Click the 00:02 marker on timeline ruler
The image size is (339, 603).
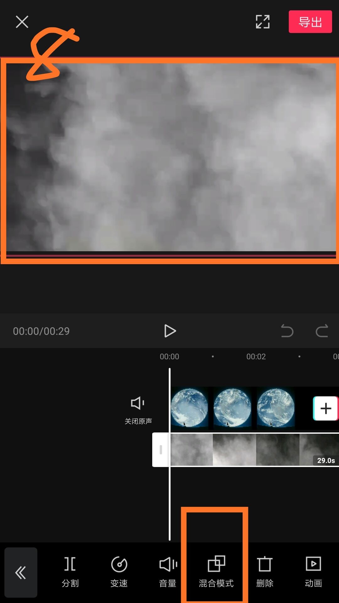point(256,356)
